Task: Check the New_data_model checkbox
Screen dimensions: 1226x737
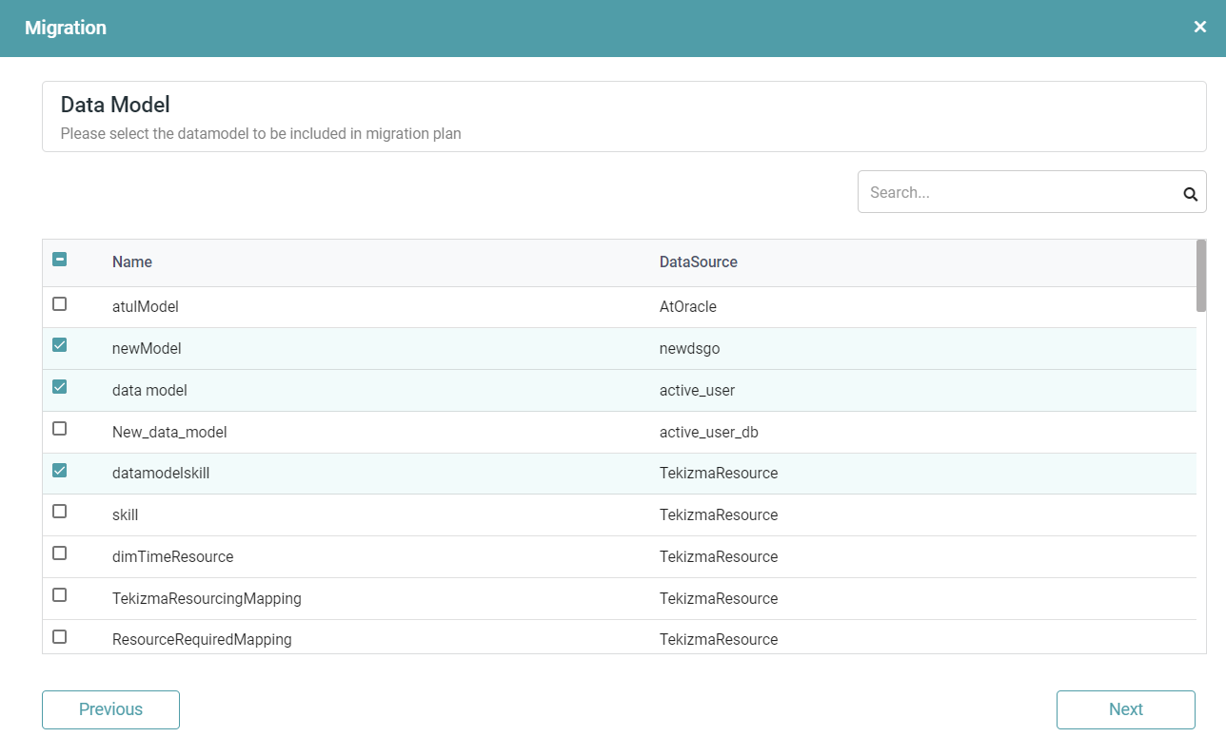Action: click(59, 429)
